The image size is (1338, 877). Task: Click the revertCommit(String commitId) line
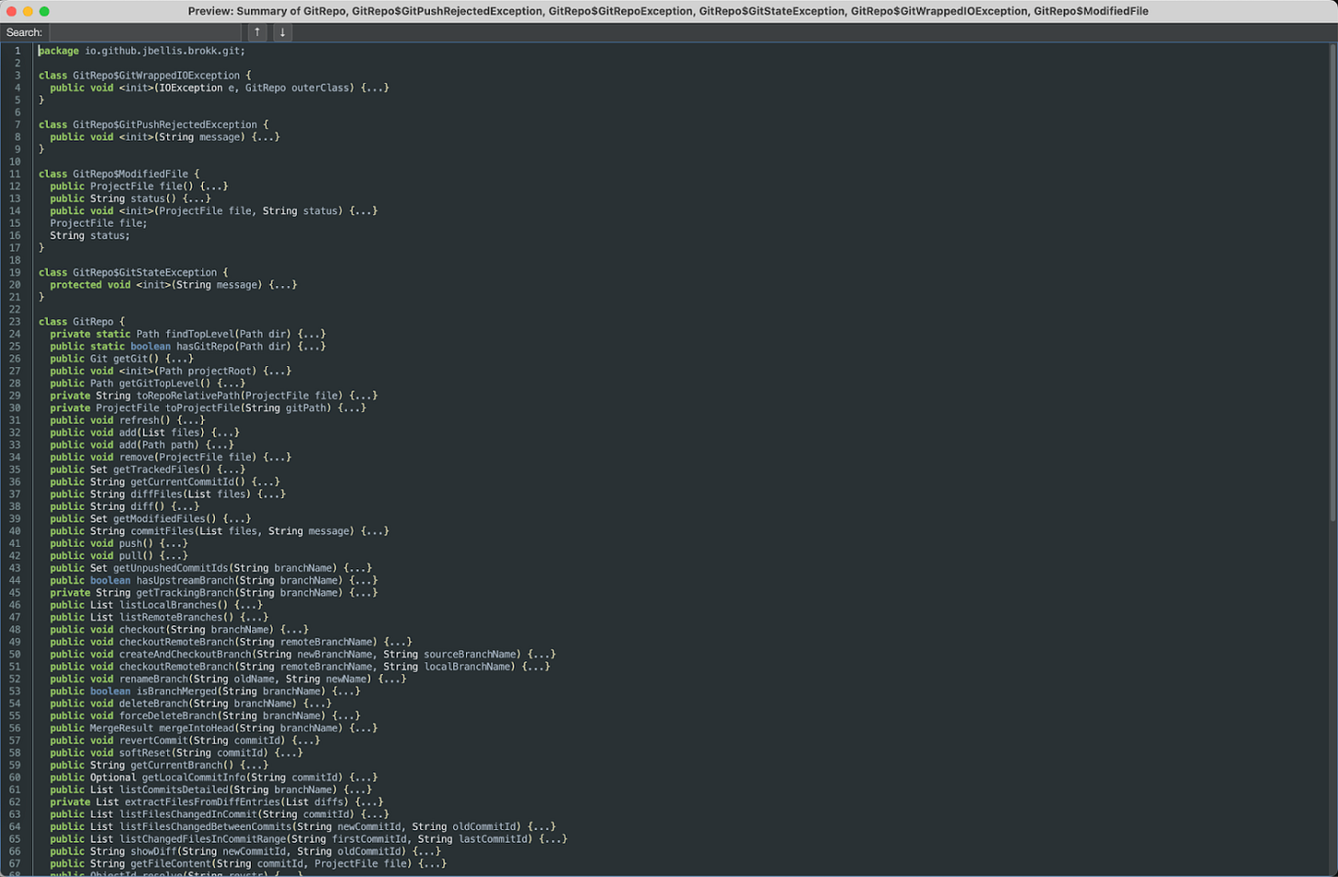186,740
